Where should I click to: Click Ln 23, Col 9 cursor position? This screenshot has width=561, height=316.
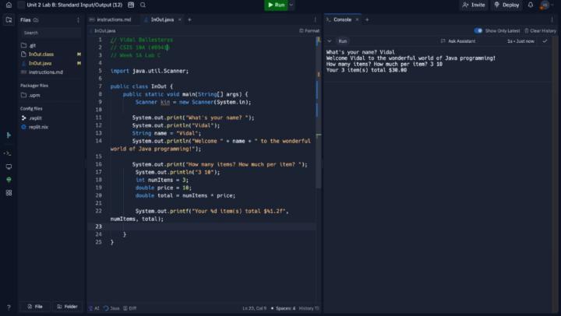(x=254, y=308)
